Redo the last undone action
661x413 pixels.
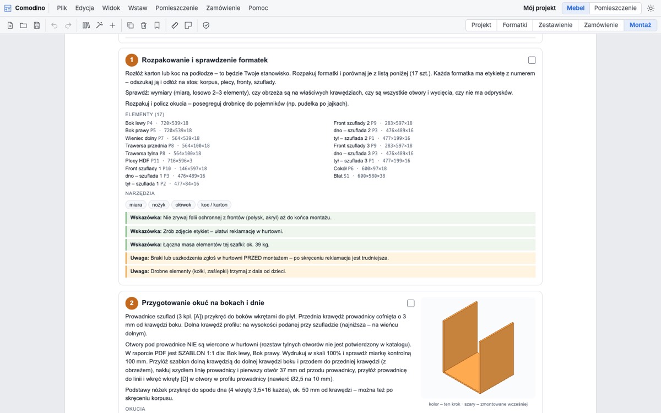(68, 25)
